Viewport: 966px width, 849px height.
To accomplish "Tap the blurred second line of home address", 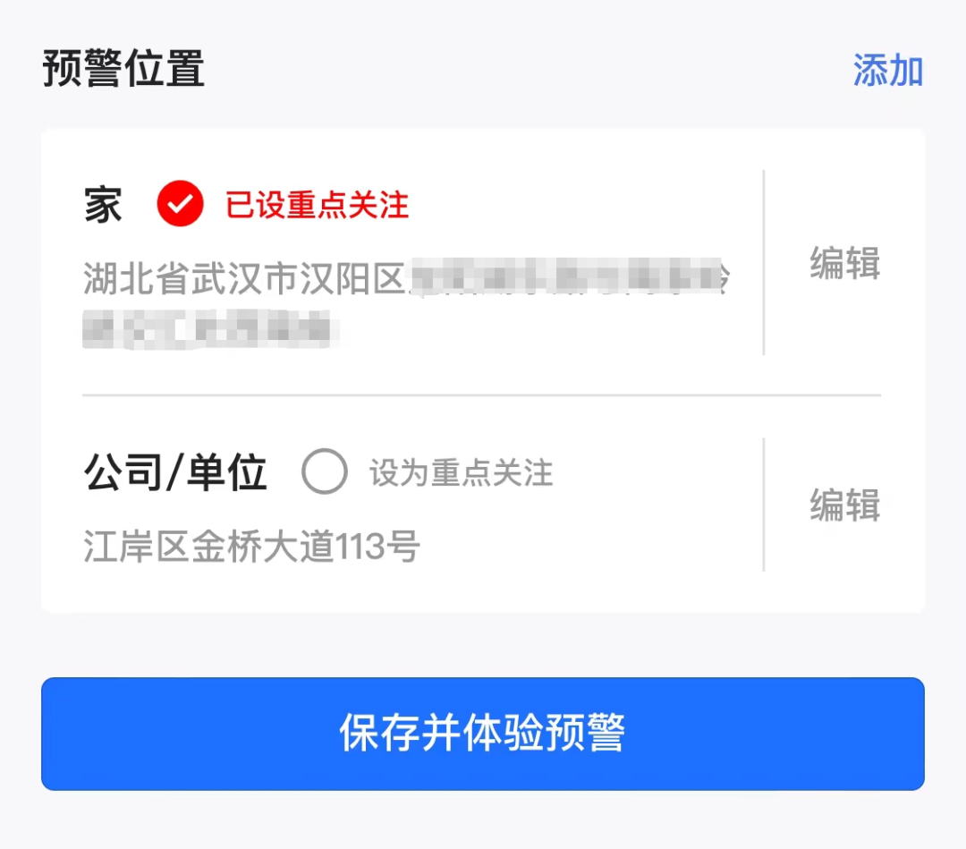I will [206, 327].
